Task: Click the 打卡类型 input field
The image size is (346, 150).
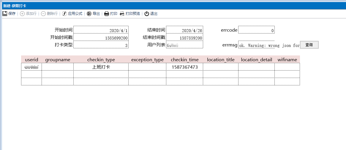Action: click(101, 45)
